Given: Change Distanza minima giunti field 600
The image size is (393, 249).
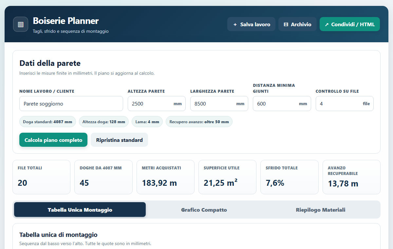Looking at the screenshot, I should (x=282, y=104).
